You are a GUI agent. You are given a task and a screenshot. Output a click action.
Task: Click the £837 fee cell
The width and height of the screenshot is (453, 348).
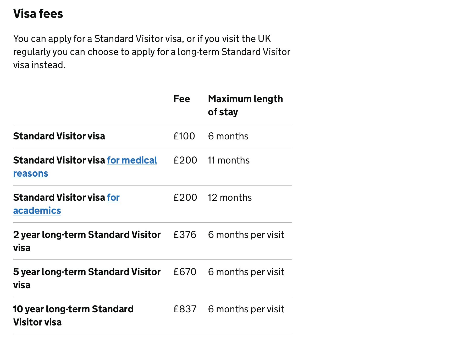(185, 309)
